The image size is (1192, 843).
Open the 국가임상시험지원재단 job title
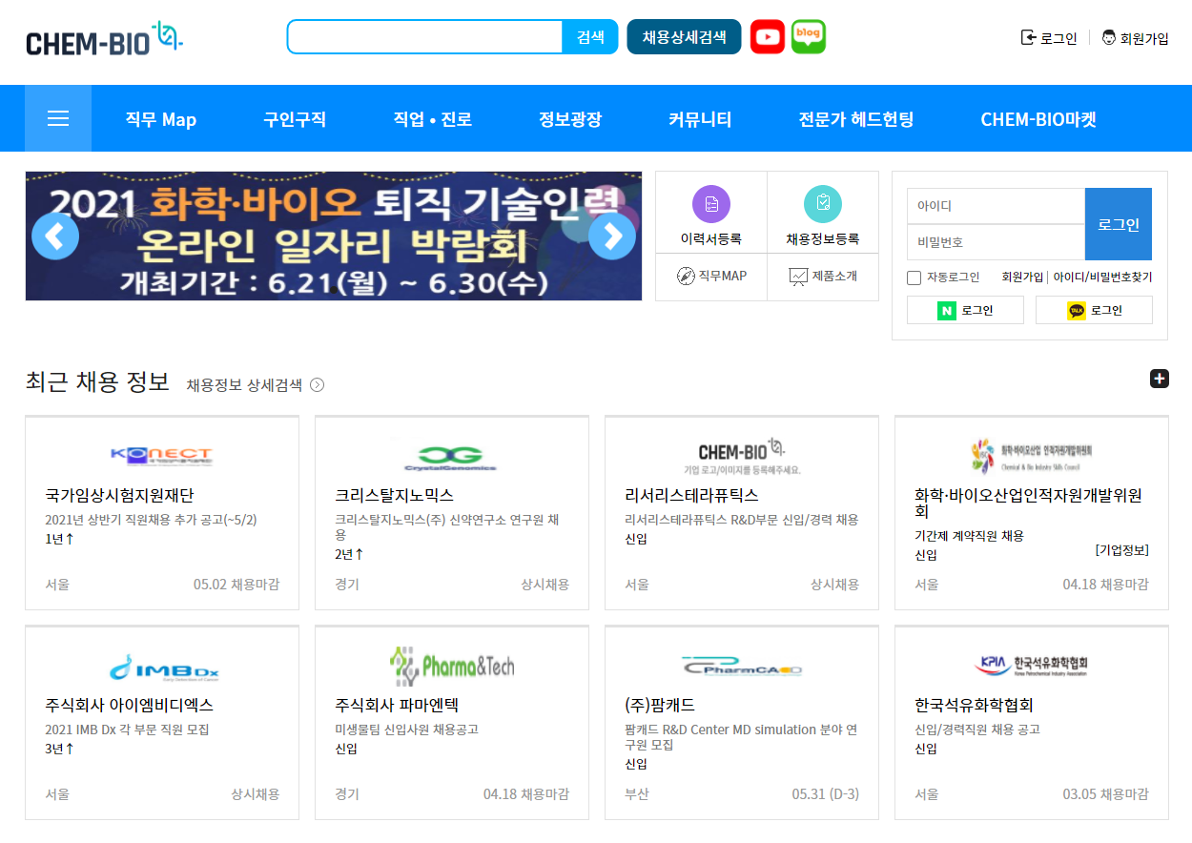click(x=120, y=496)
